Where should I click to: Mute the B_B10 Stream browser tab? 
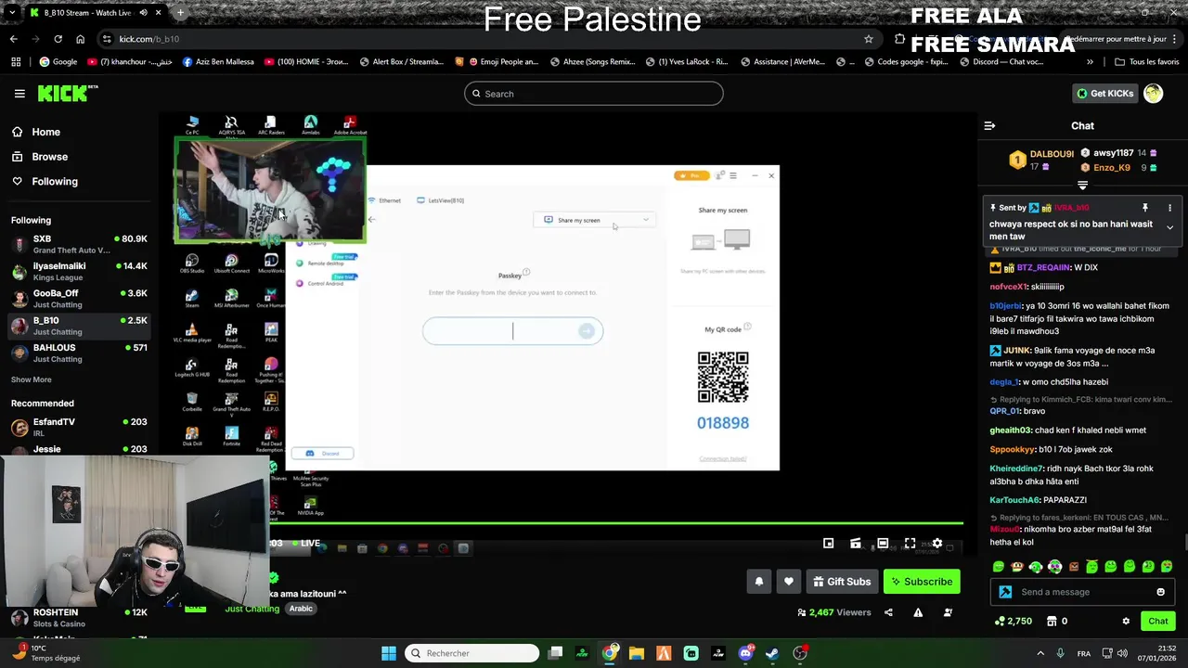(x=143, y=13)
